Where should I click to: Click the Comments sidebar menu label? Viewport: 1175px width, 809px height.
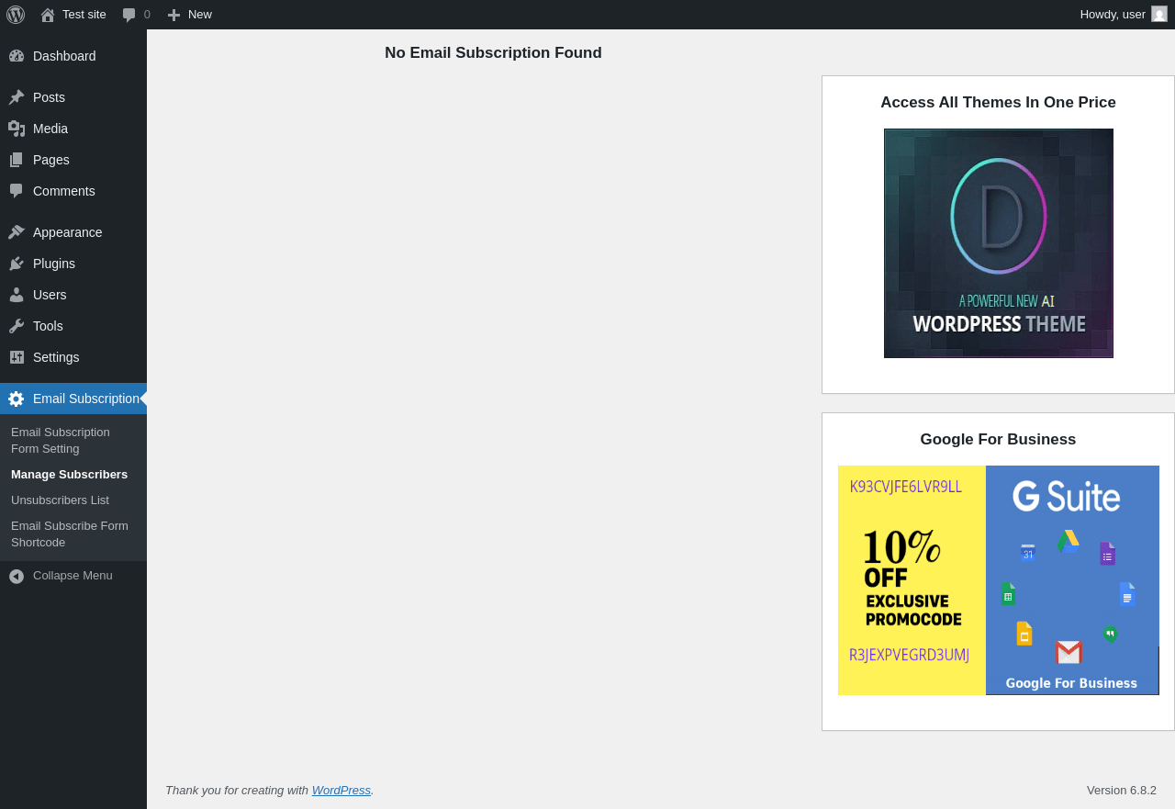[64, 191]
